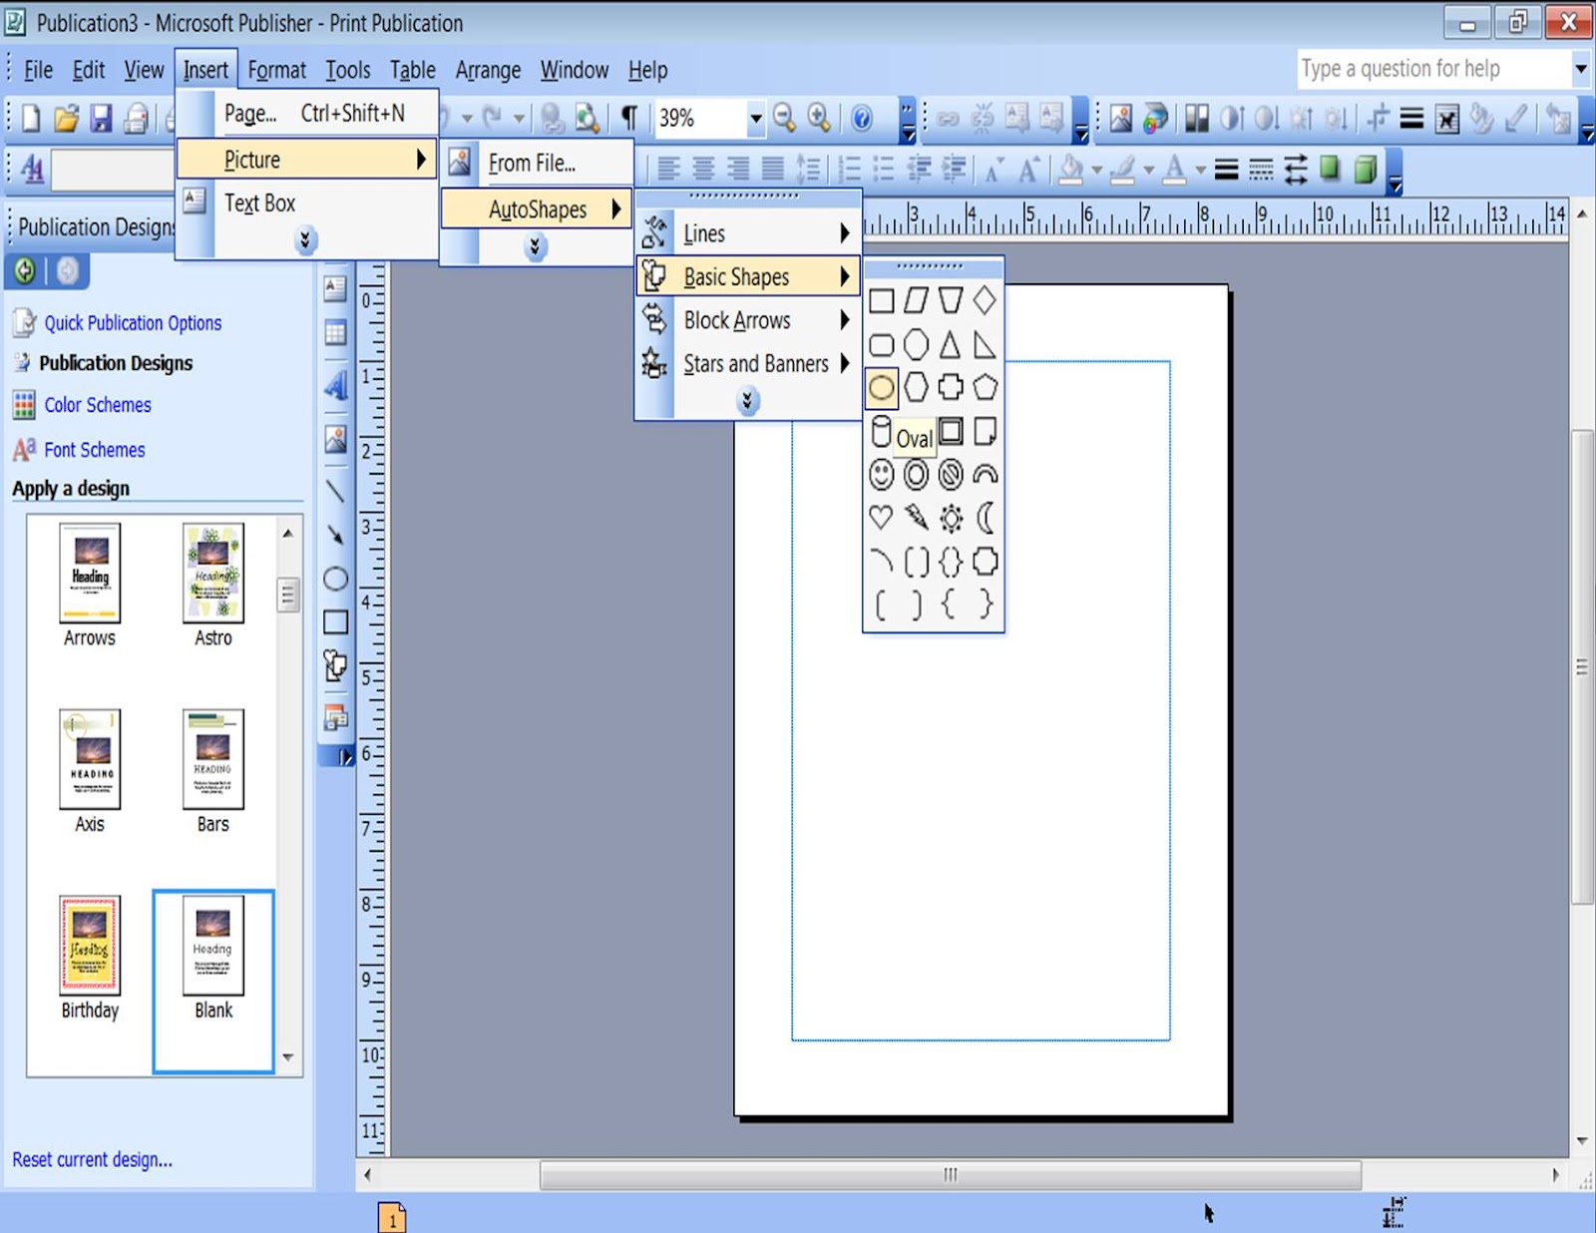Select Page from Insert menu
Image resolution: width=1596 pixels, height=1233 pixels.
(x=307, y=114)
